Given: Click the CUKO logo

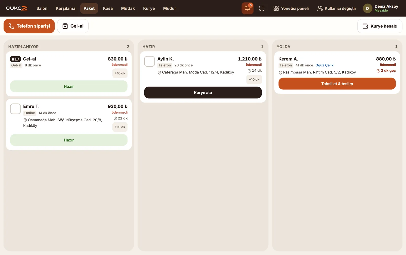Looking at the screenshot, I should [x=17, y=8].
